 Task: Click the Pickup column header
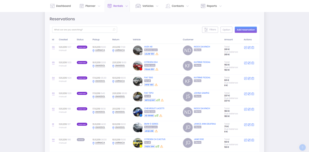(96, 39)
